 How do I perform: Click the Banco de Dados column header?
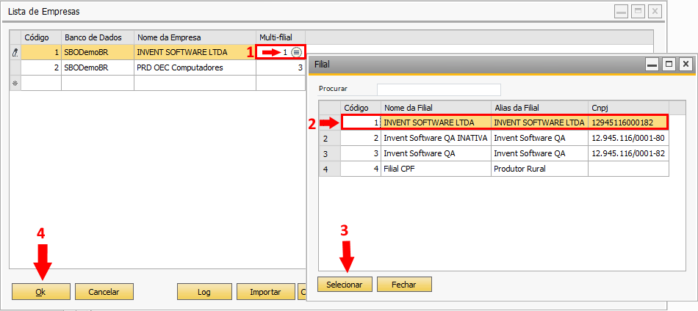pyautogui.click(x=98, y=37)
